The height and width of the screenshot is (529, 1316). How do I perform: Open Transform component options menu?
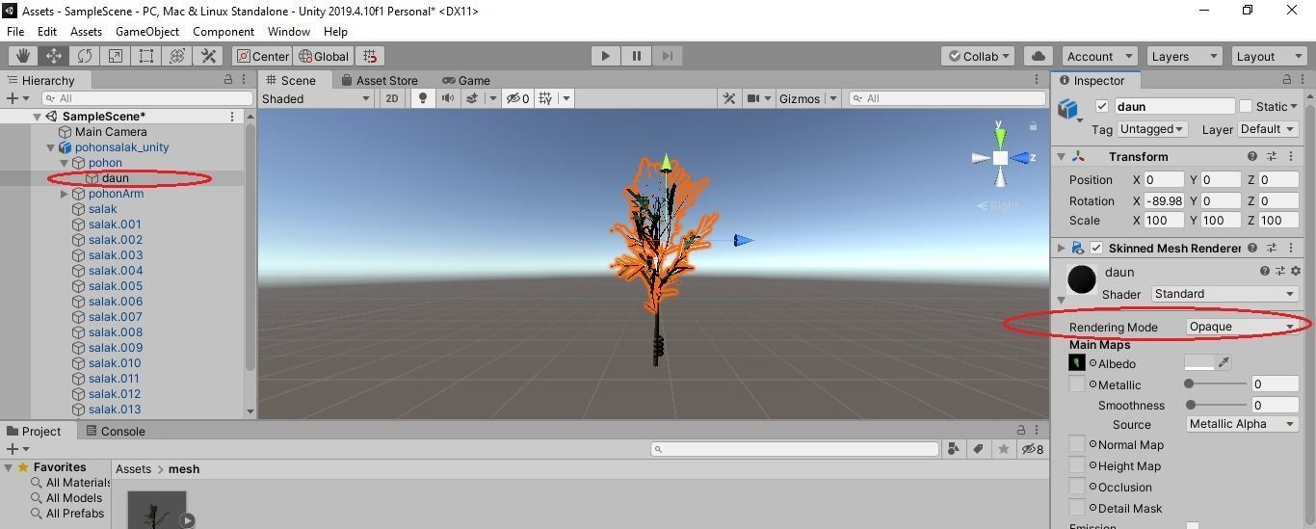coord(1291,156)
